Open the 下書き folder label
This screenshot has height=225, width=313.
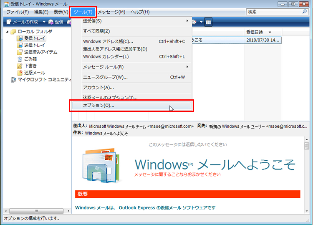click(30, 66)
